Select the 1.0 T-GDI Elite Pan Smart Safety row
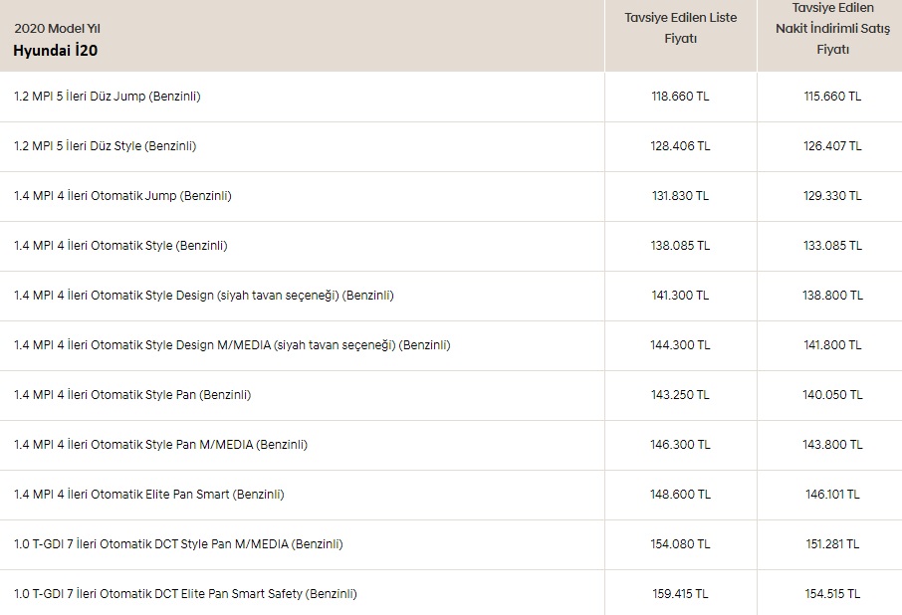 tap(185, 594)
